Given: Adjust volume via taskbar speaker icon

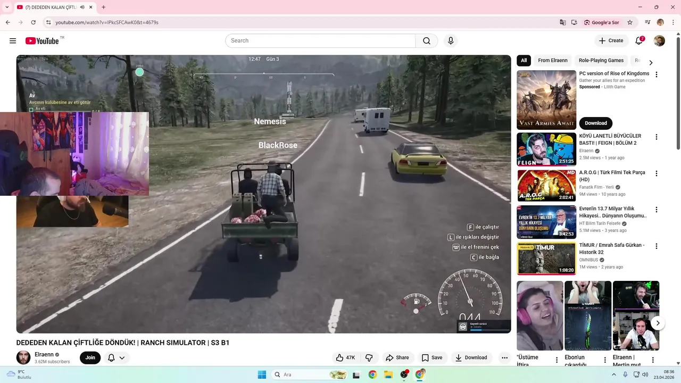Looking at the screenshot, I should (x=645, y=374).
